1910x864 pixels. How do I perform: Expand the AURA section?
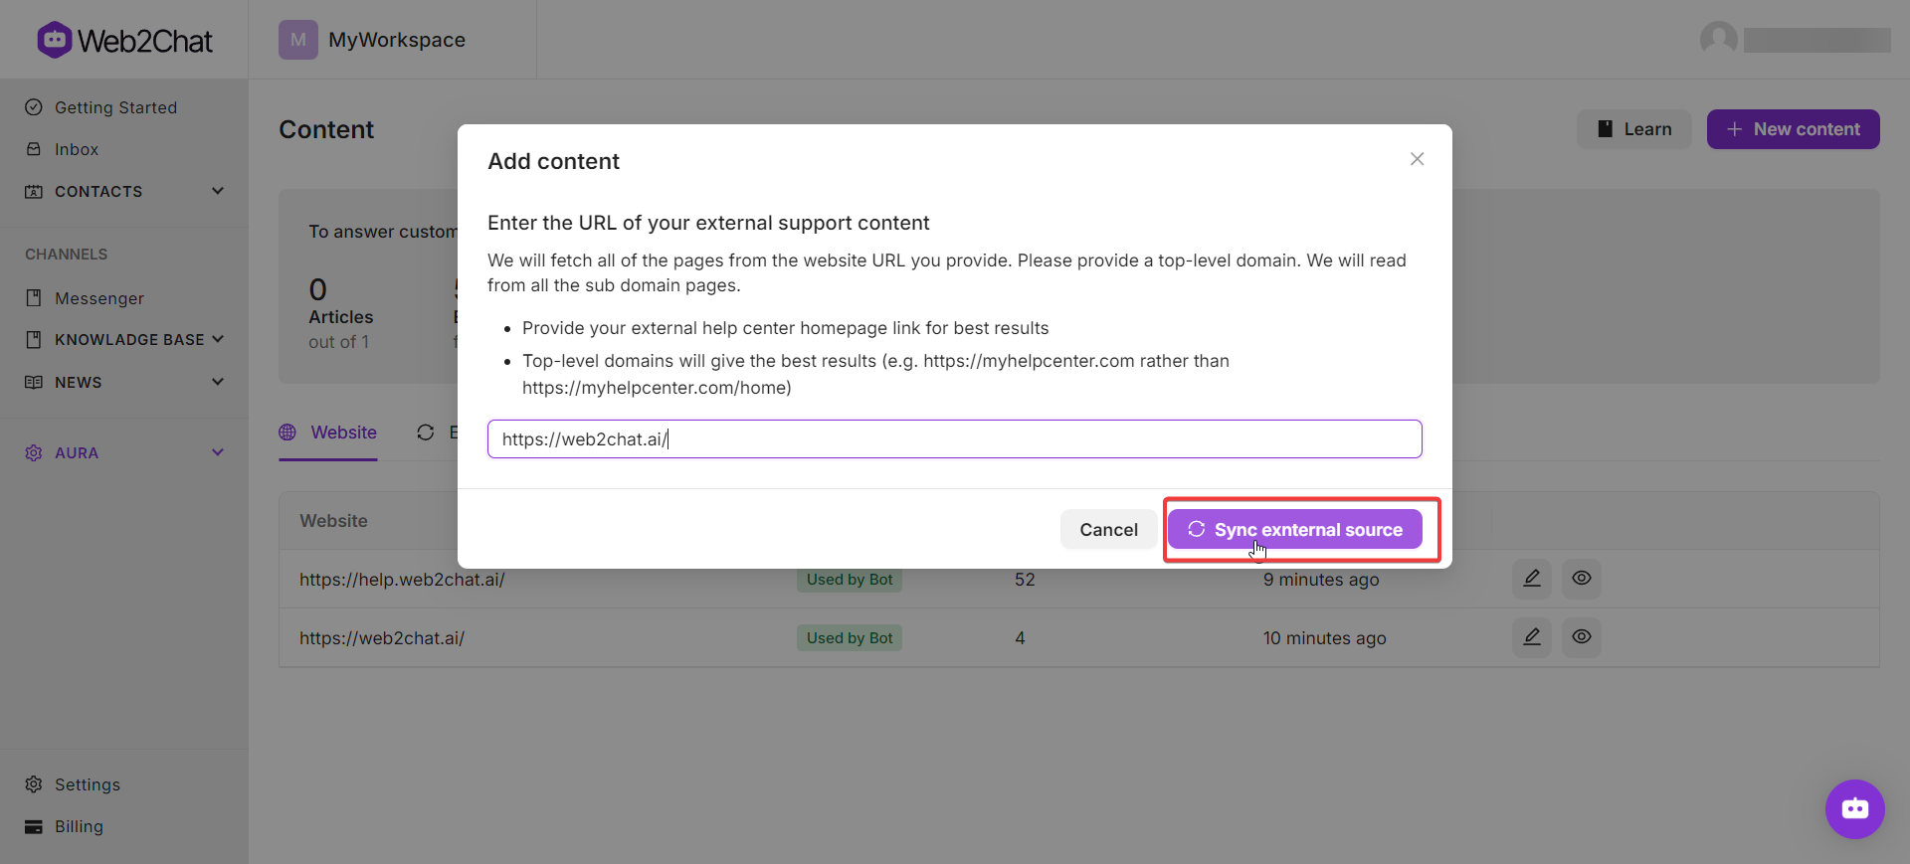pos(124,452)
